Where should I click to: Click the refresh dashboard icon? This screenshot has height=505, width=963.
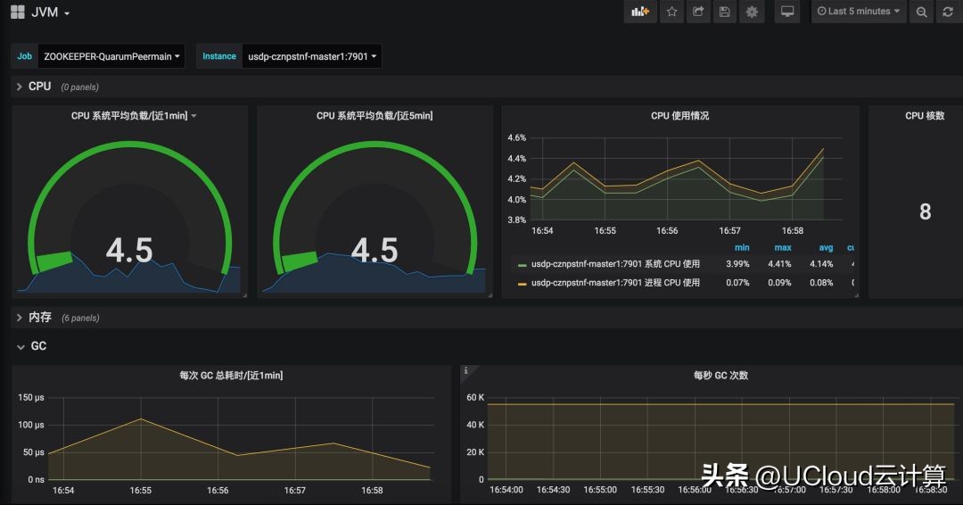pos(948,12)
